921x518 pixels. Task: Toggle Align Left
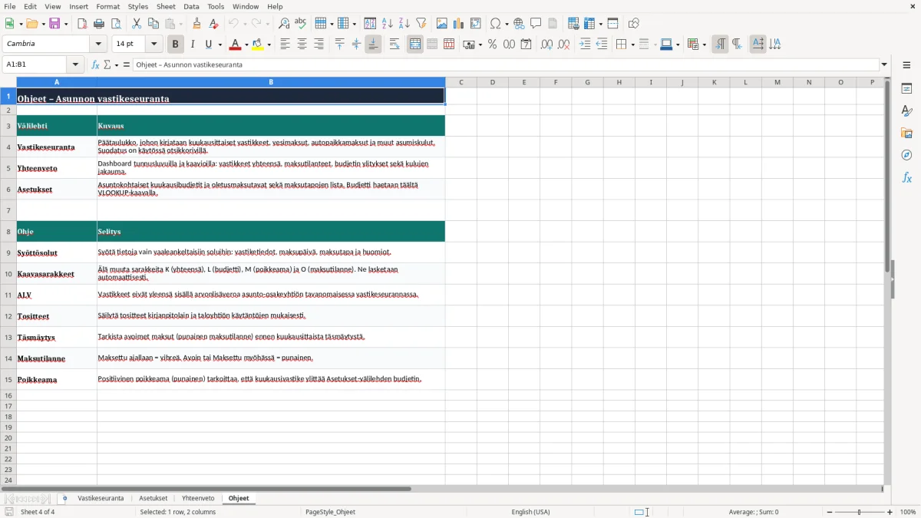pyautogui.click(x=286, y=45)
